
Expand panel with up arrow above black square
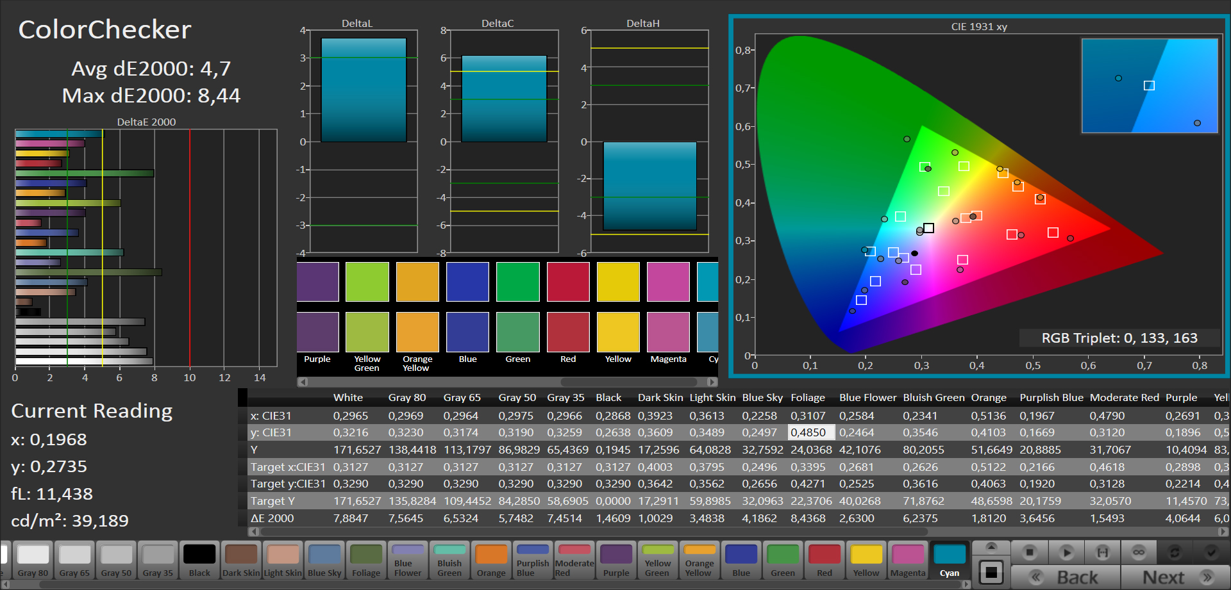pos(991,547)
